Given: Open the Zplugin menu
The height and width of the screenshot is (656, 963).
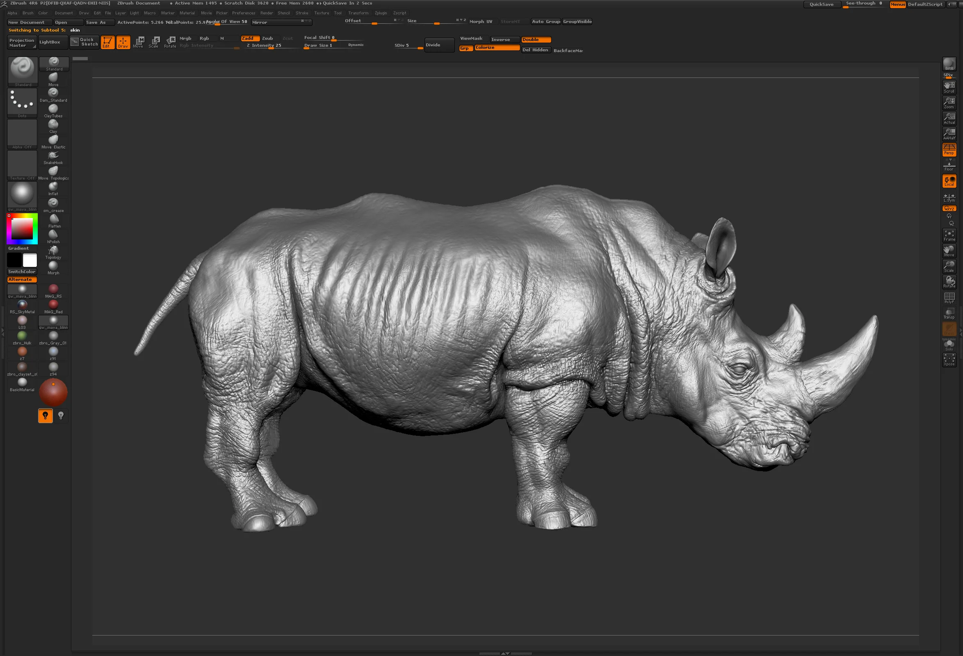Looking at the screenshot, I should coord(381,13).
